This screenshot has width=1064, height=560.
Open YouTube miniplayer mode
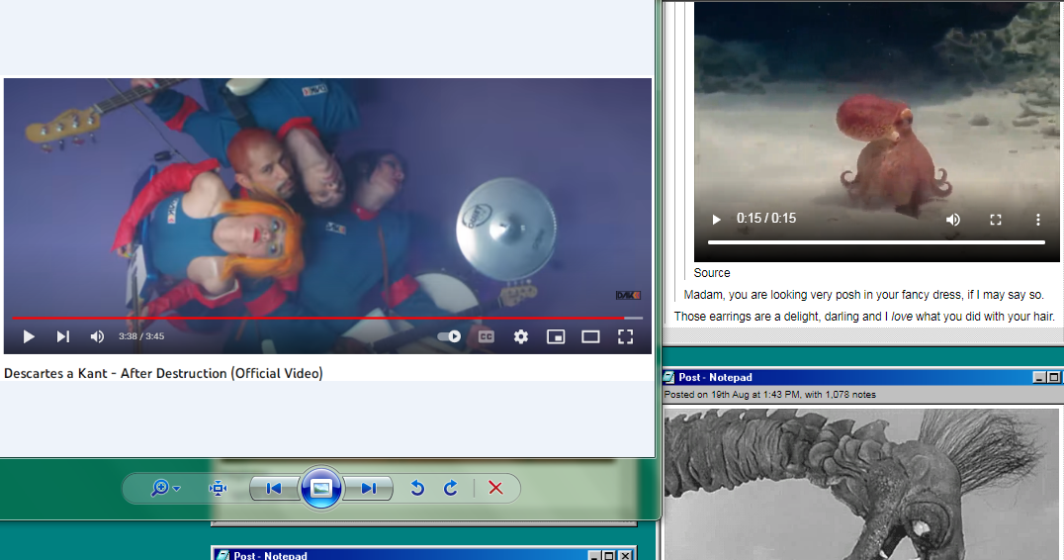point(556,336)
